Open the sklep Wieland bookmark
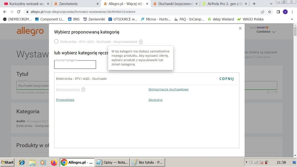This screenshot has width=297, height=167. pos(221,19)
